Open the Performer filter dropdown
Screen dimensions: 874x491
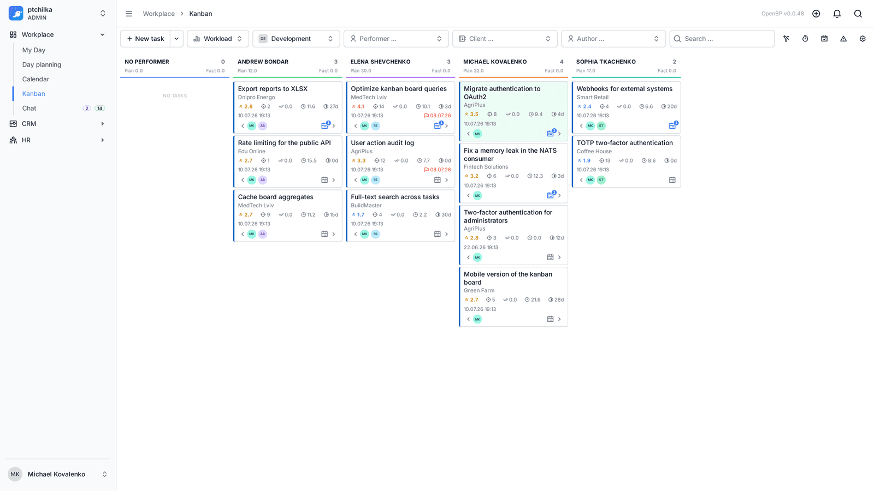point(396,39)
